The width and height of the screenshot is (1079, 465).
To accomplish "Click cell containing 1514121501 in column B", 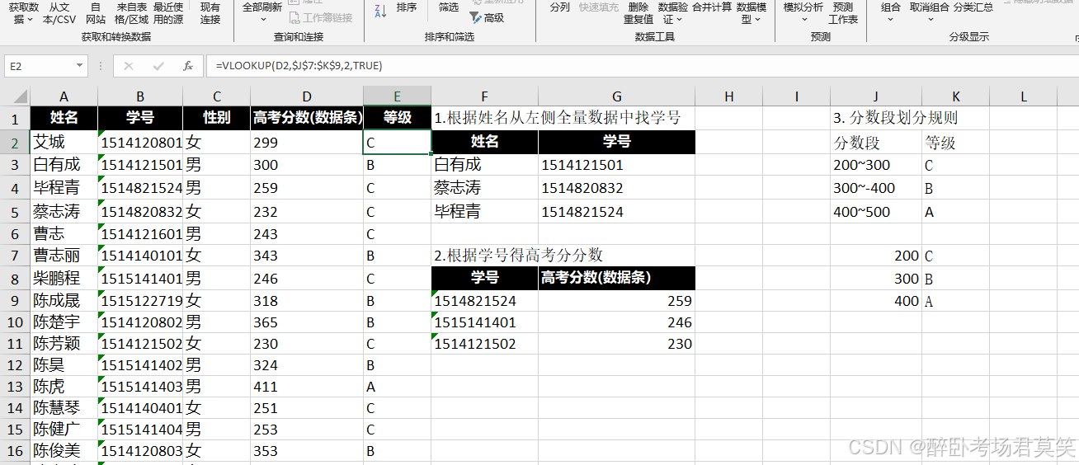I will [140, 165].
